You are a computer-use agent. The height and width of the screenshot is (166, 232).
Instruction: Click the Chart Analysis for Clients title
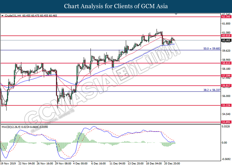tap(116, 6)
